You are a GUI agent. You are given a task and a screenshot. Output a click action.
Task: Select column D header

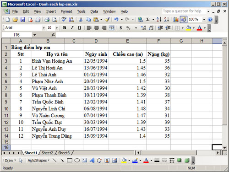(x=96, y=41)
